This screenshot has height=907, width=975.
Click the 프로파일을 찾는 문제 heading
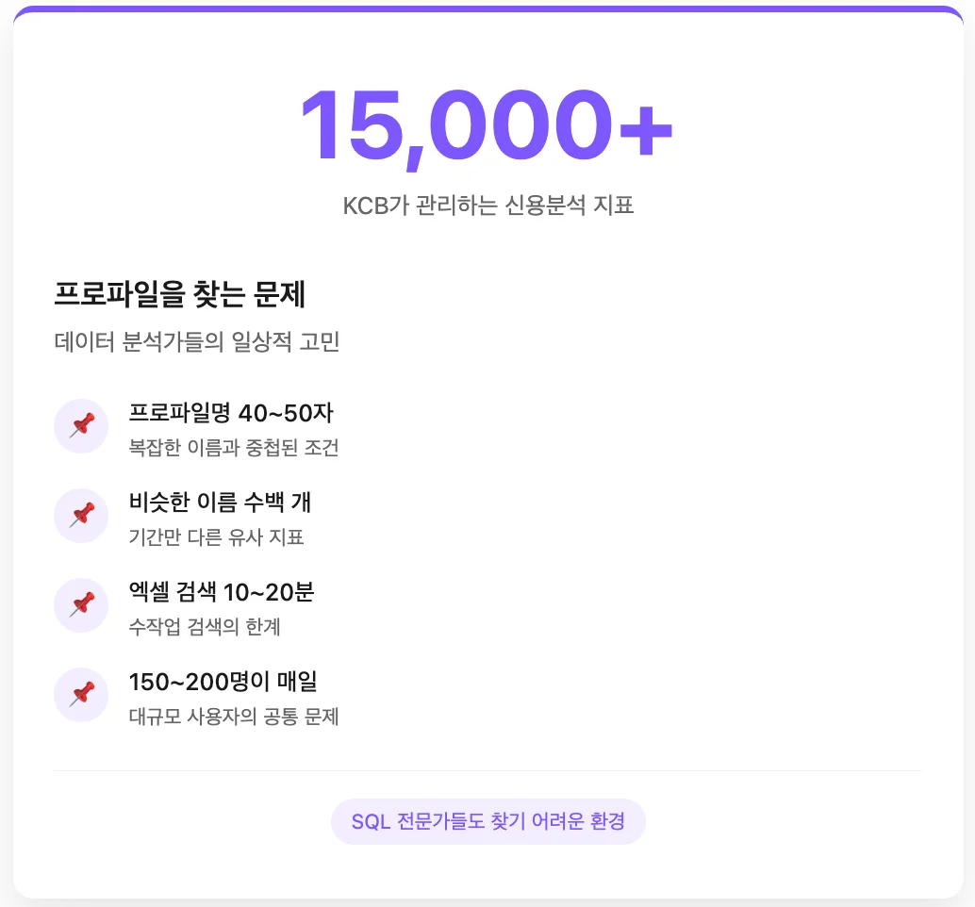179,295
